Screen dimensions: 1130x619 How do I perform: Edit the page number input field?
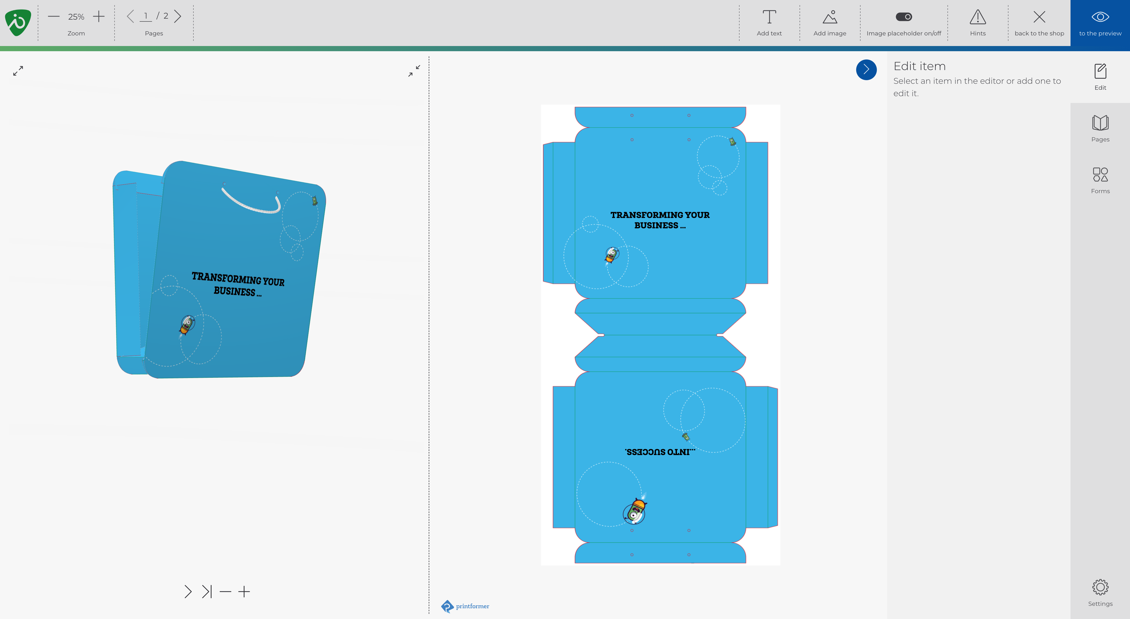point(146,16)
